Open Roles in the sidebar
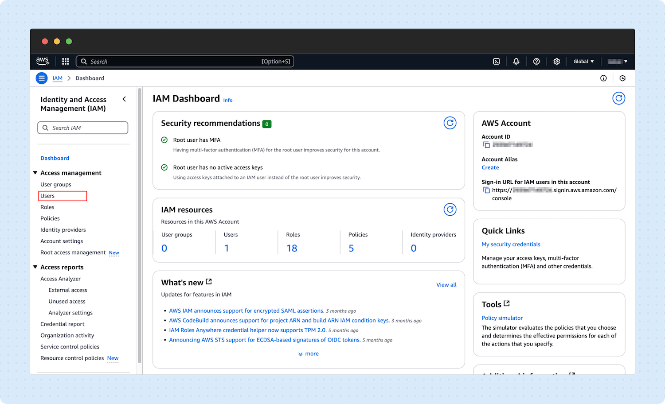This screenshot has width=665, height=404. point(47,207)
